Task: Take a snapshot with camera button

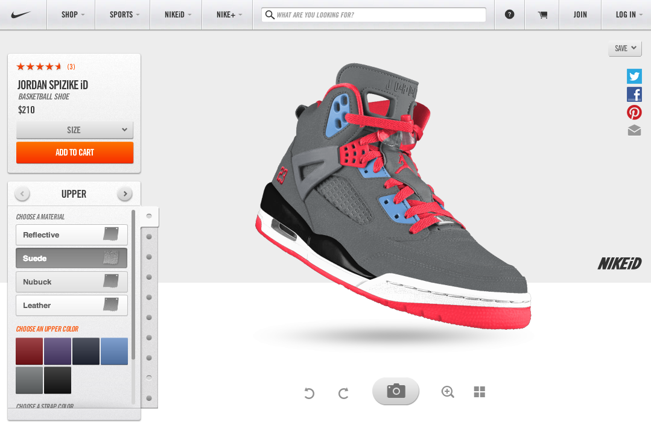Action: point(396,391)
